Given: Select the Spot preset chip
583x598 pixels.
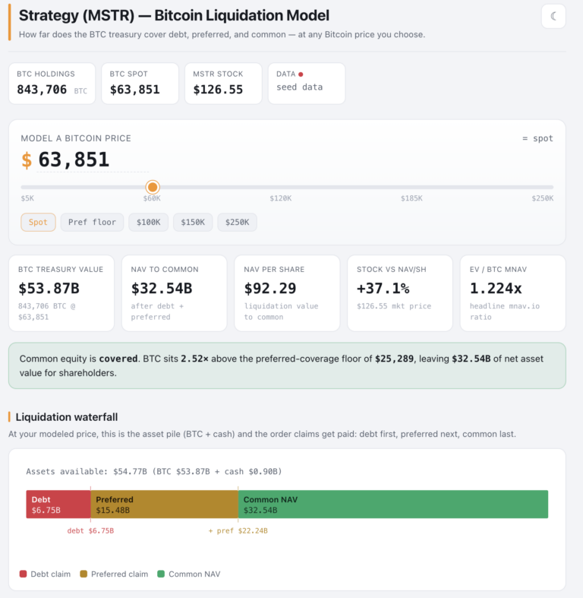Looking at the screenshot, I should (x=38, y=222).
